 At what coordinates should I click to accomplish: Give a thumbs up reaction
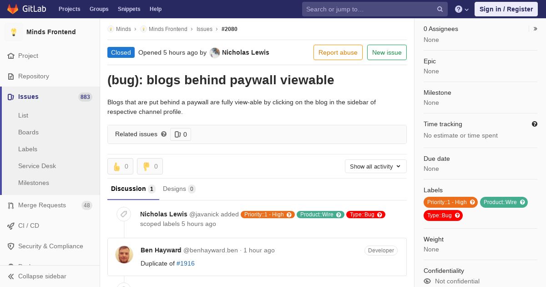[120, 166]
